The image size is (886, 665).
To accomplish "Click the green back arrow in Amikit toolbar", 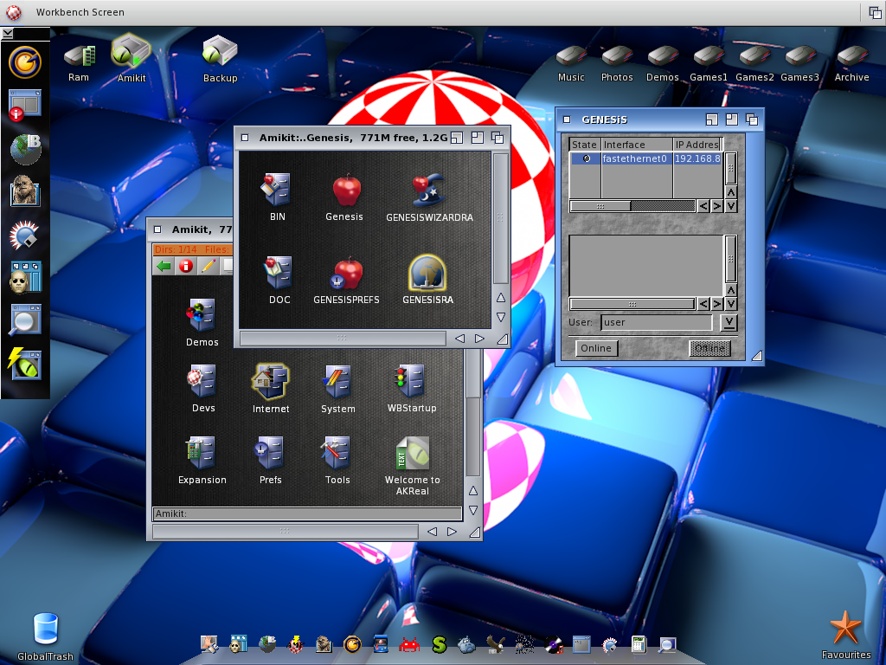I will point(164,266).
